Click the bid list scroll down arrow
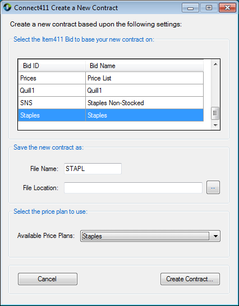The height and width of the screenshot is (306, 239). [x=215, y=125]
